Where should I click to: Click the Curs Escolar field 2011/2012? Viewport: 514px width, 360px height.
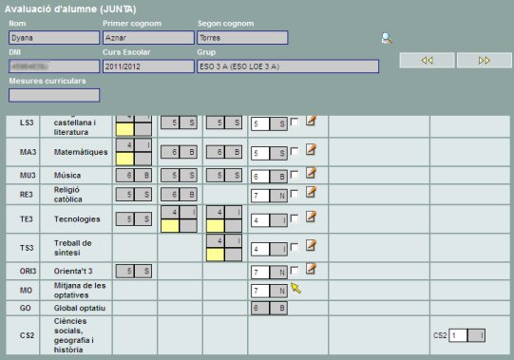[x=148, y=66]
